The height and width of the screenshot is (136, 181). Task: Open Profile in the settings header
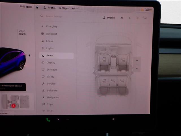coord(109,18)
